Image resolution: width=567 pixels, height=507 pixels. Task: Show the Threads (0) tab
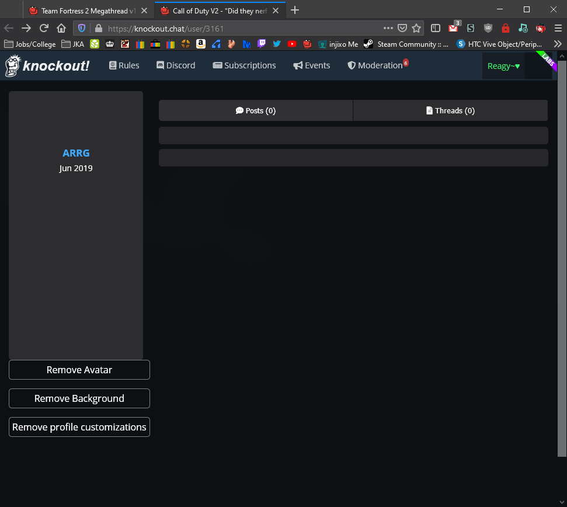pyautogui.click(x=450, y=110)
